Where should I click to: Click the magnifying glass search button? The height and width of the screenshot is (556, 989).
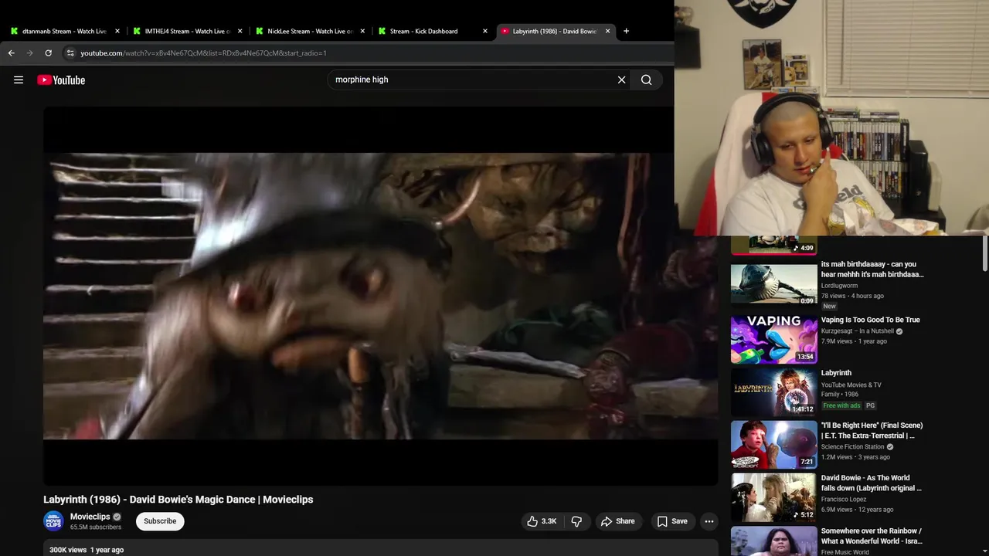pyautogui.click(x=647, y=80)
